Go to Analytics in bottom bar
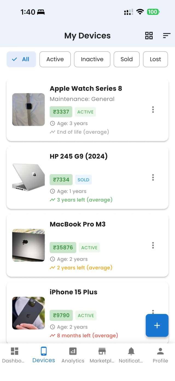Screen dimensions: 175x381 (x=73, y=351)
